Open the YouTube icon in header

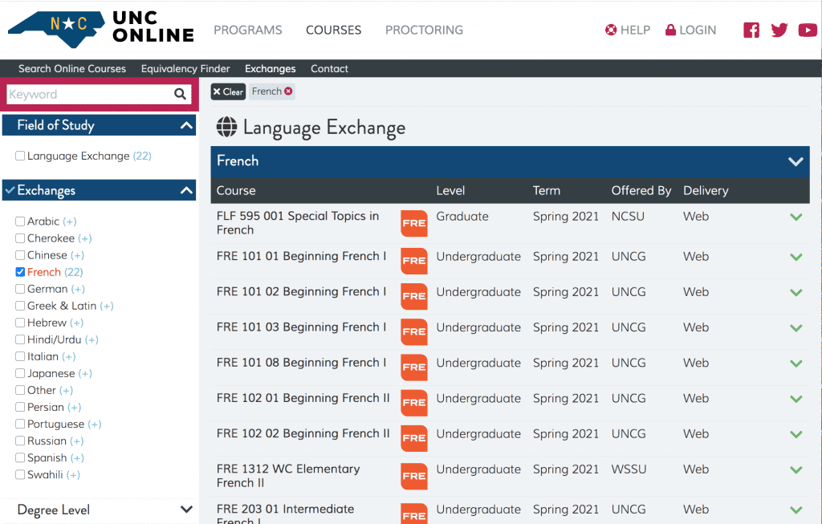pos(808,30)
